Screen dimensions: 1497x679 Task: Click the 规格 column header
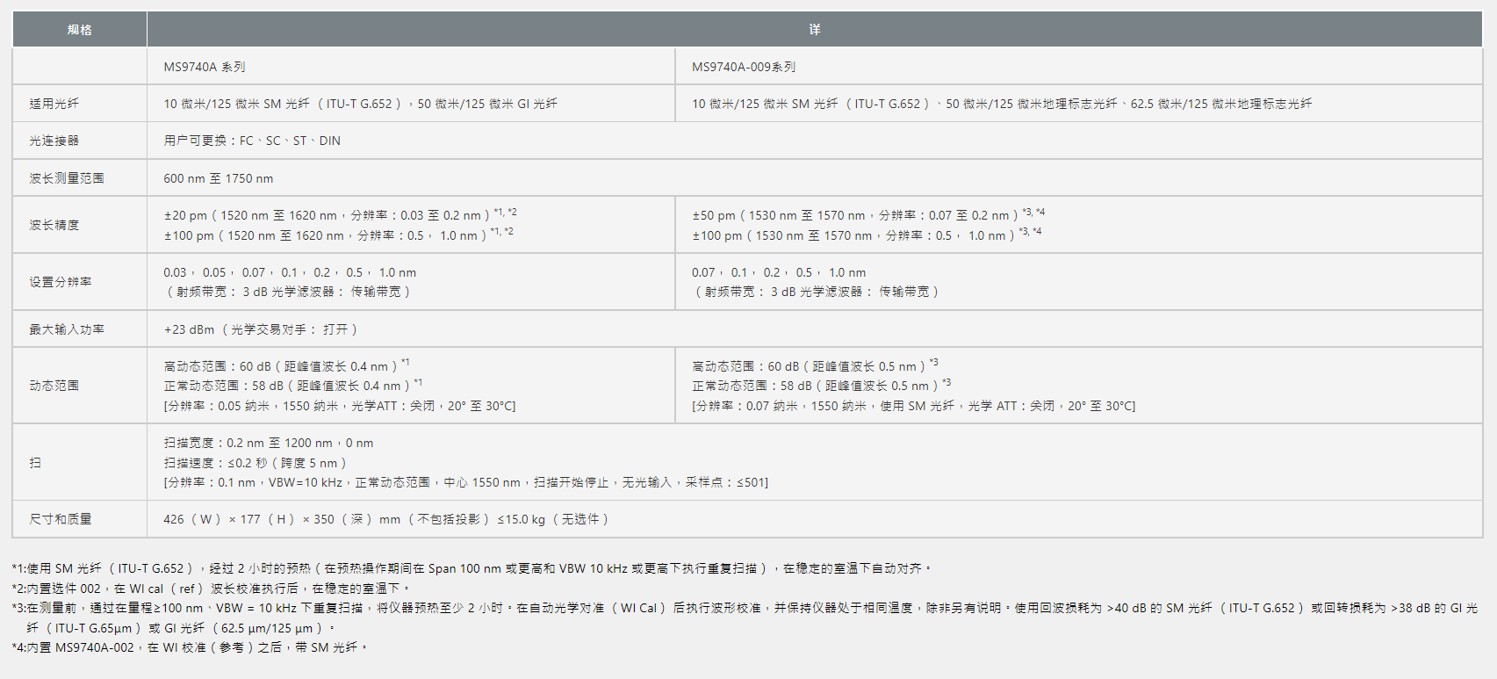(79, 30)
